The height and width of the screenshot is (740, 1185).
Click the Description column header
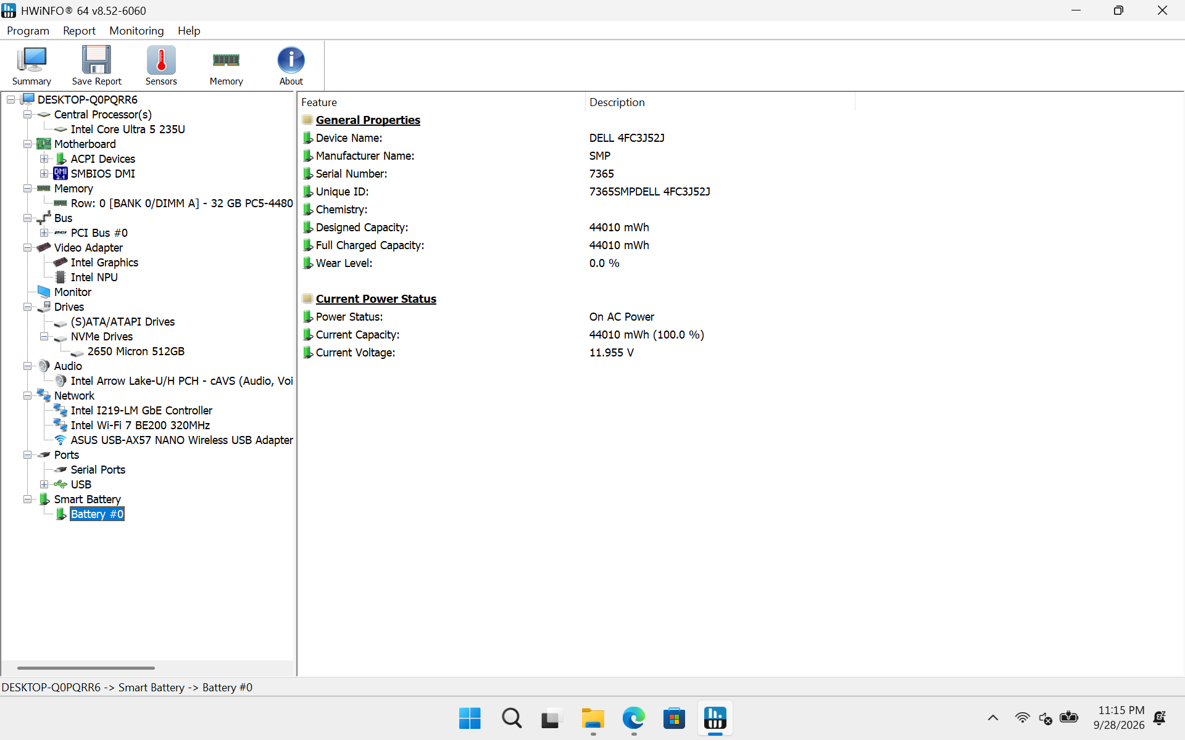tap(720, 102)
